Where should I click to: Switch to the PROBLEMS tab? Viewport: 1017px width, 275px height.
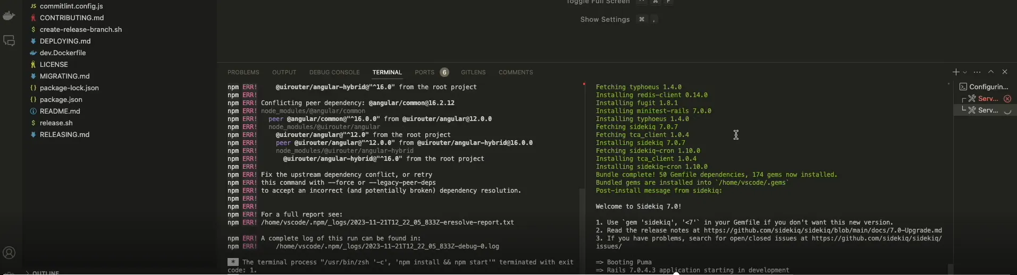[243, 72]
